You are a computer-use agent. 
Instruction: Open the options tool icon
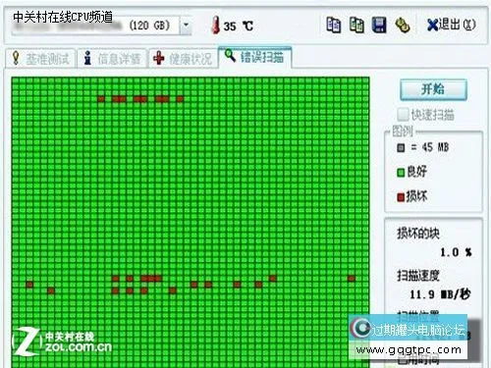tap(403, 26)
